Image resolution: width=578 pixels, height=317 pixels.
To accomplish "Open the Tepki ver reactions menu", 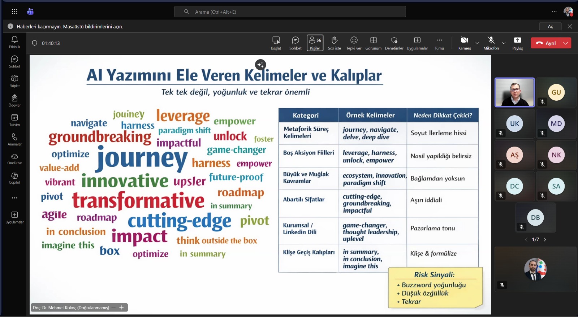I will [354, 43].
